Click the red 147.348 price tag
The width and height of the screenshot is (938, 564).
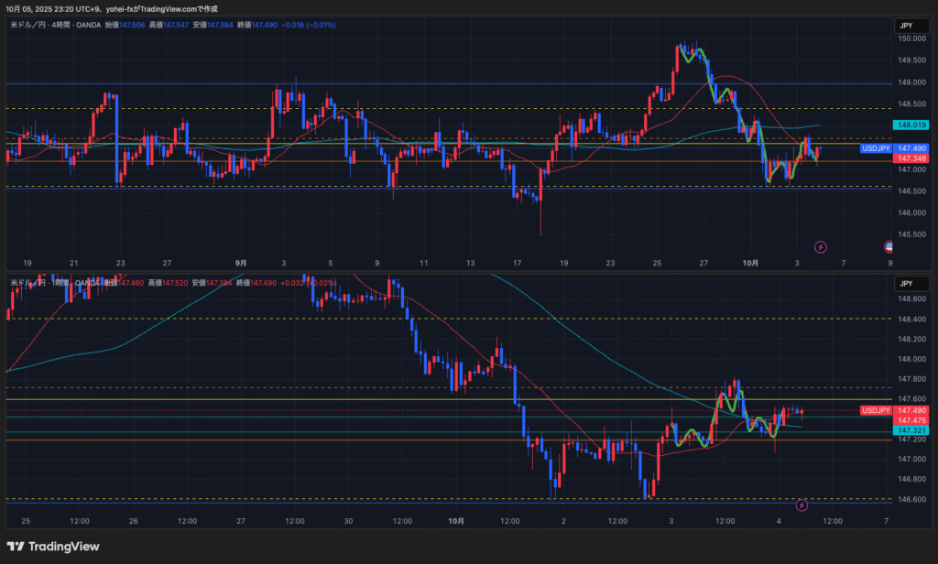(x=912, y=158)
